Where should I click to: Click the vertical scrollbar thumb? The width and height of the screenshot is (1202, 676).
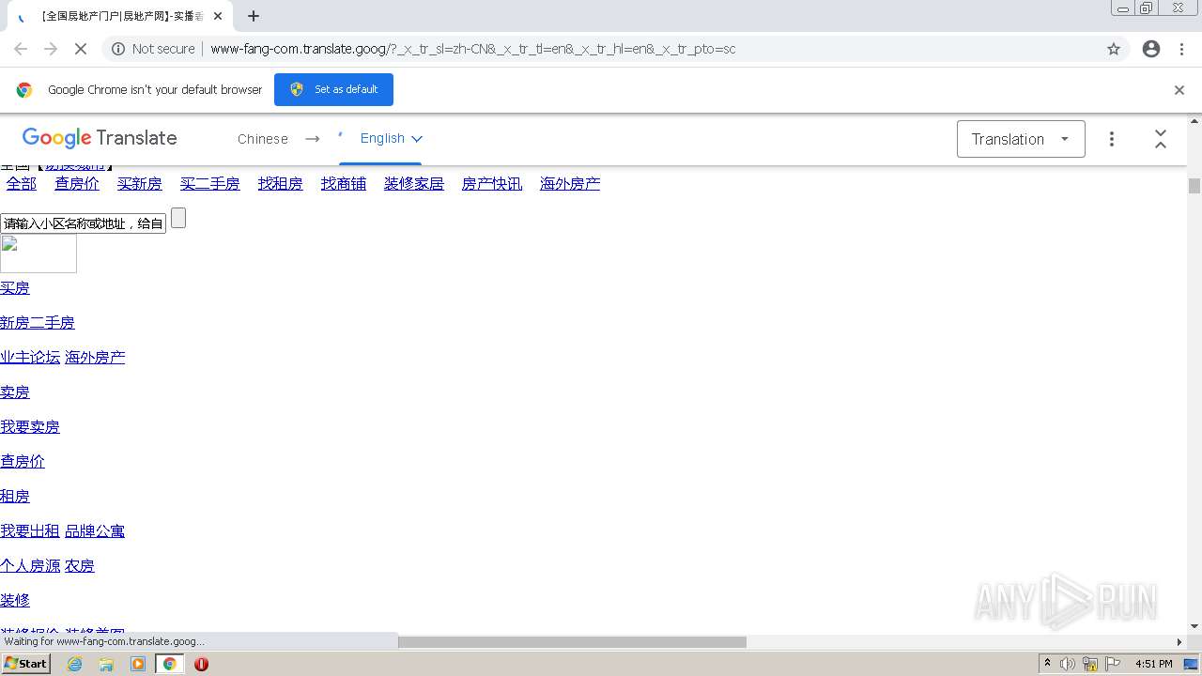point(1194,186)
